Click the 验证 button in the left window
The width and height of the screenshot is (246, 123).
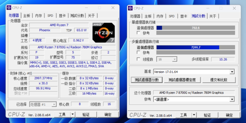click(86, 115)
